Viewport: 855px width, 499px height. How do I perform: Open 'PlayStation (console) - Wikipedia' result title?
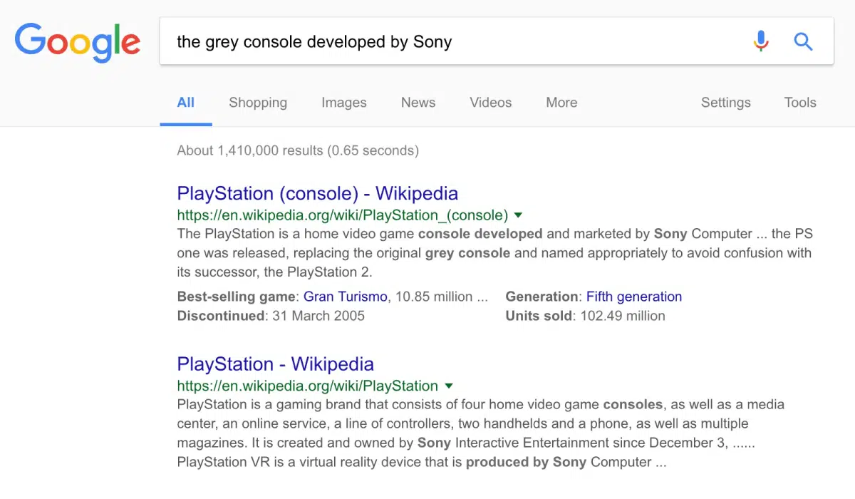317,194
